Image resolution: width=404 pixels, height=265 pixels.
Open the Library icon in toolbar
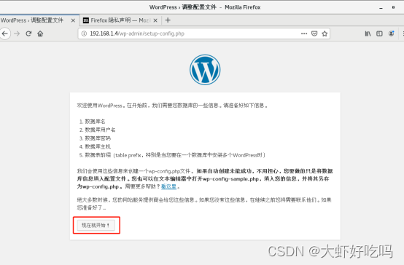[368, 33]
